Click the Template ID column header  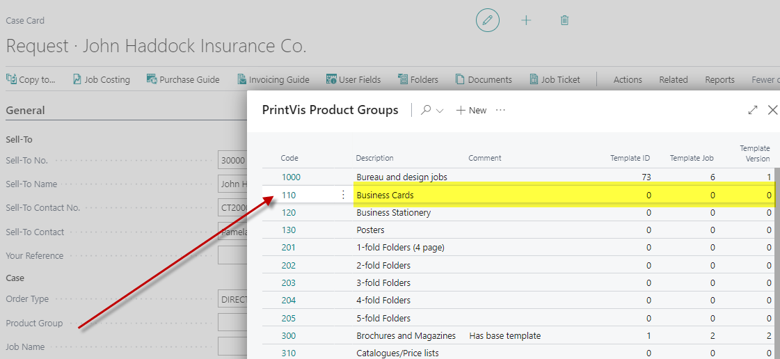(630, 158)
